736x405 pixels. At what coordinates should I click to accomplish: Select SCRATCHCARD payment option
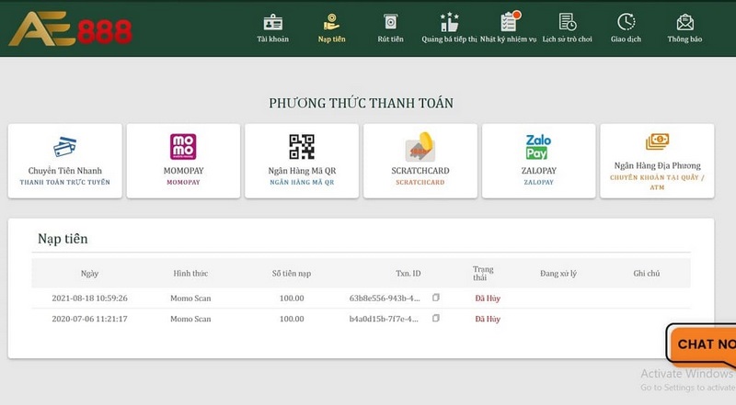click(x=420, y=160)
